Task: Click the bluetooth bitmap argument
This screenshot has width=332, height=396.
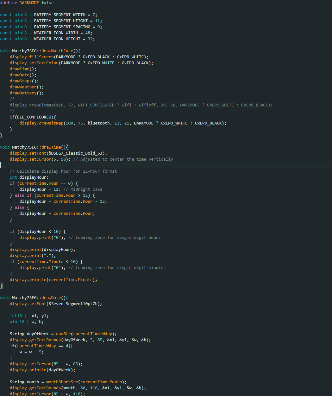Action: click(x=99, y=123)
